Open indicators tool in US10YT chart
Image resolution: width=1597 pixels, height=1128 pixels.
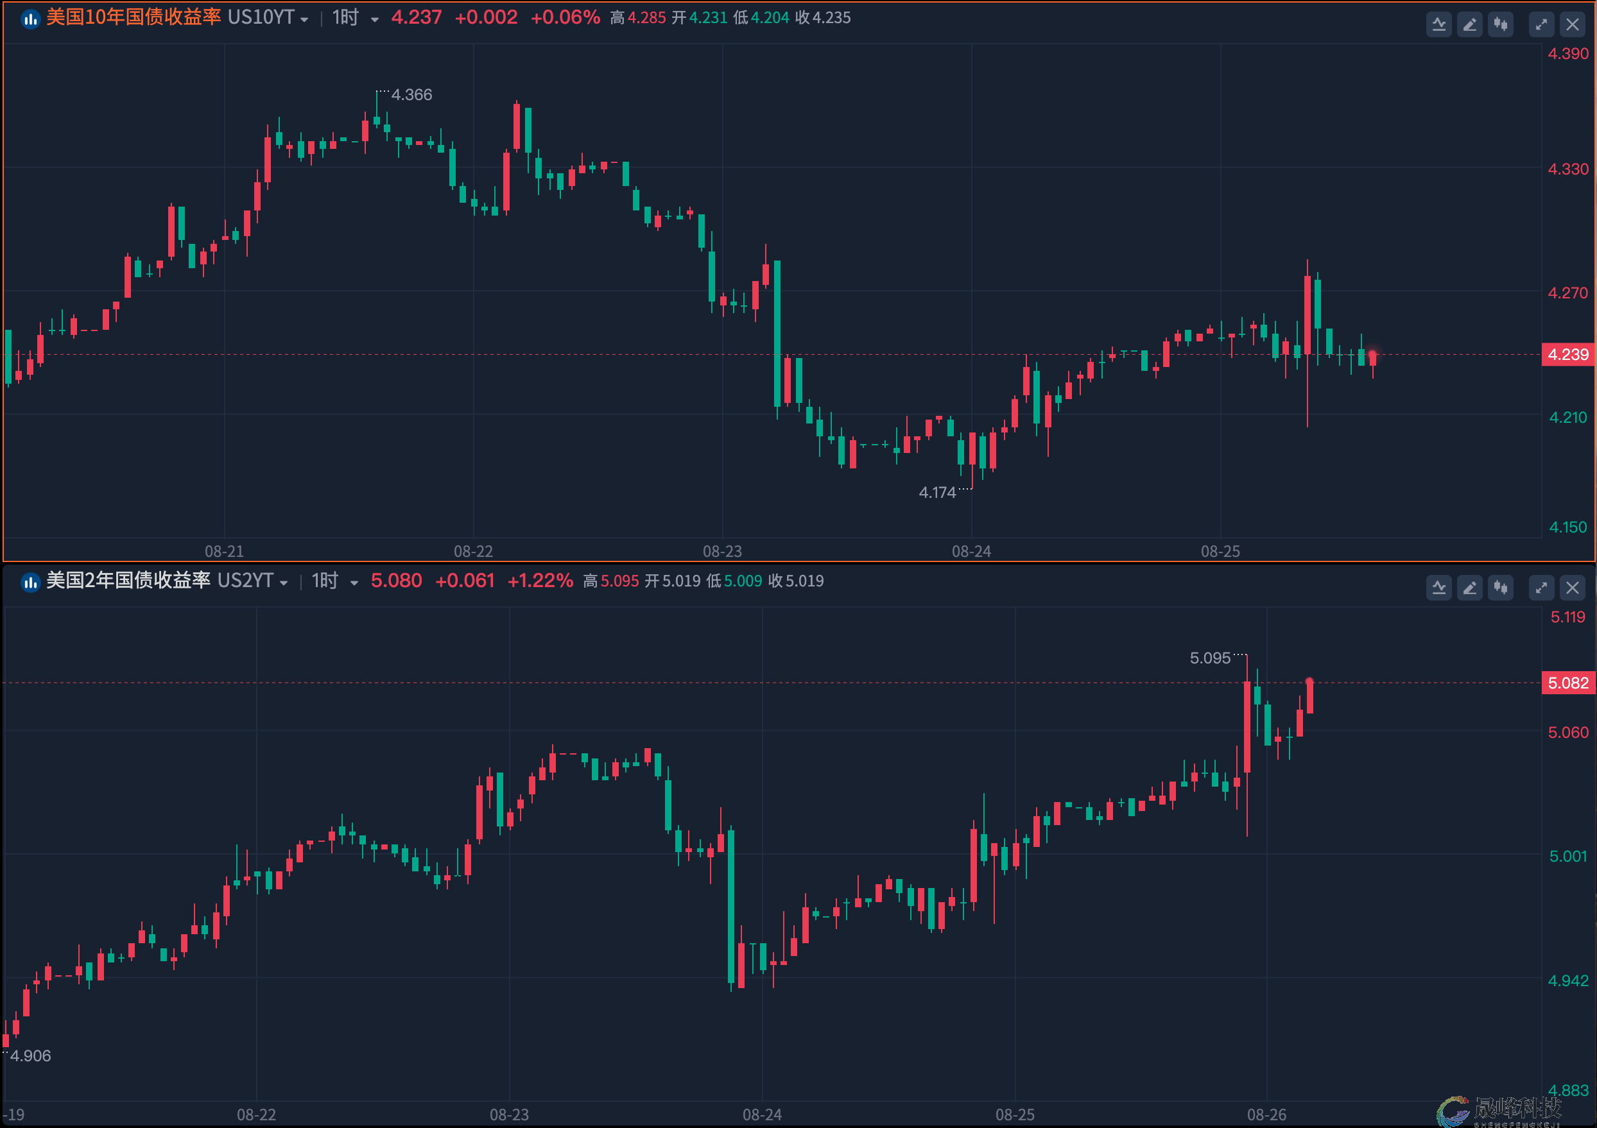click(1438, 25)
